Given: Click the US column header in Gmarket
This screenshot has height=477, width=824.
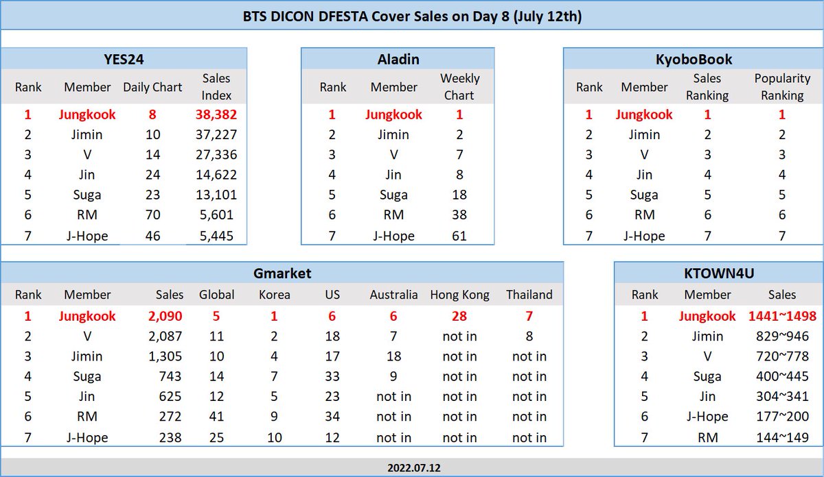Looking at the screenshot, I should [x=332, y=295].
